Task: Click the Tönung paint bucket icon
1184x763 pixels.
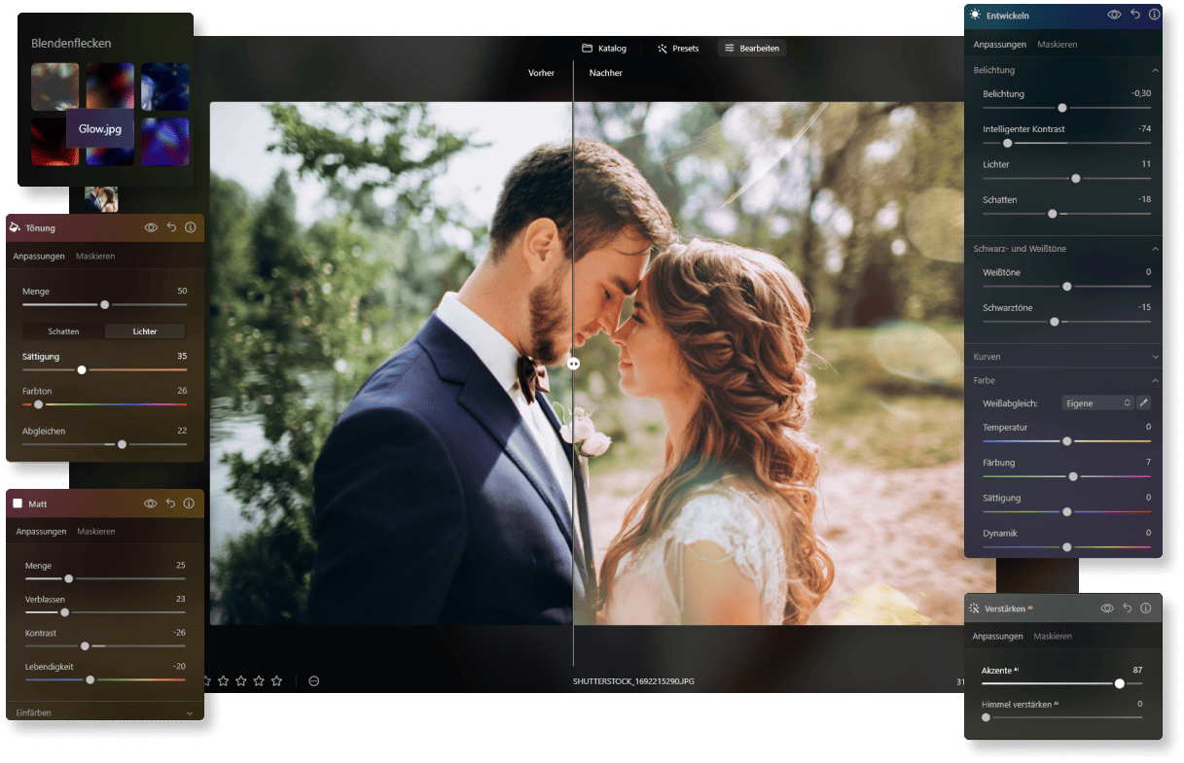Action: click(x=14, y=226)
